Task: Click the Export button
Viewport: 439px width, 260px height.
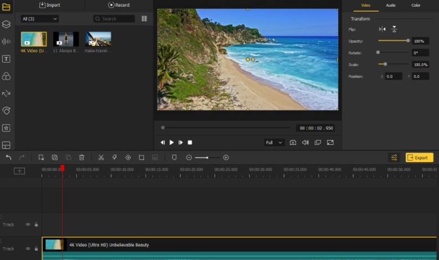Action: point(419,158)
